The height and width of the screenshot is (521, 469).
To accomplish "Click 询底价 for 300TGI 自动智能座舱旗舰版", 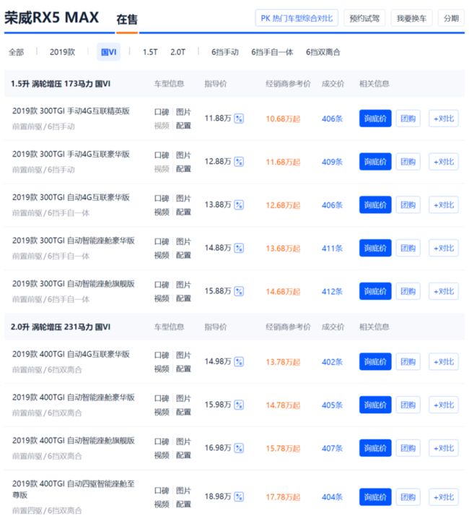I will (x=375, y=291).
